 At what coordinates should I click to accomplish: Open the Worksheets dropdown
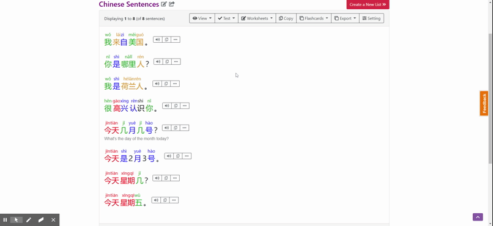(x=257, y=18)
